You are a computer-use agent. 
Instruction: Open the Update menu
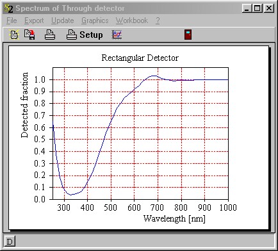click(x=63, y=20)
